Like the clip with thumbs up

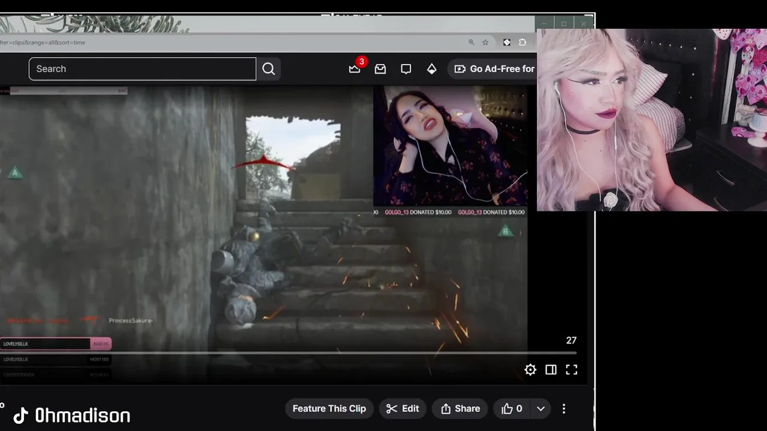coord(512,409)
